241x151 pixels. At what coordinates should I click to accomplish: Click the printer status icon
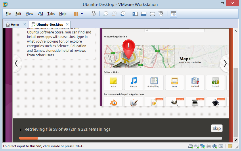[x=209, y=146]
